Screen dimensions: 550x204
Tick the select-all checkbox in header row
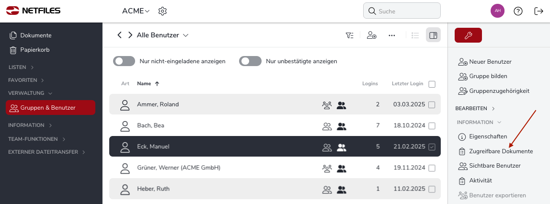pos(432,84)
